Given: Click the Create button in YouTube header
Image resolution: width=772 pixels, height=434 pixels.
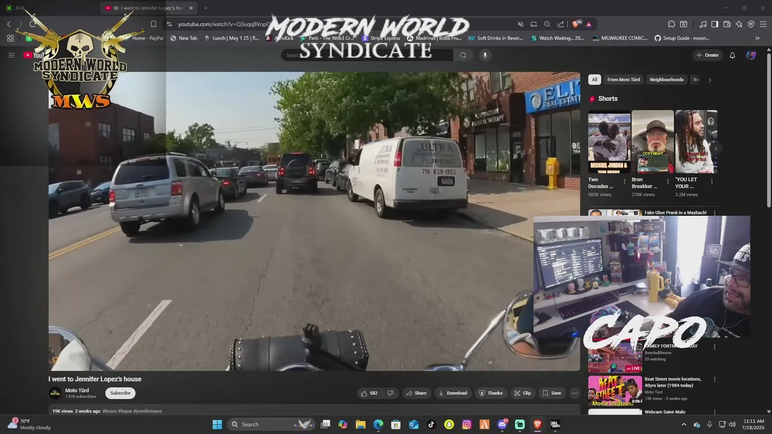Looking at the screenshot, I should tap(707, 55).
